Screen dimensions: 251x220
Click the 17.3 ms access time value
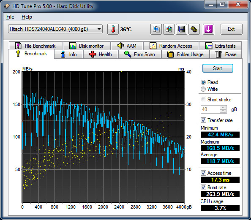click(x=220, y=180)
